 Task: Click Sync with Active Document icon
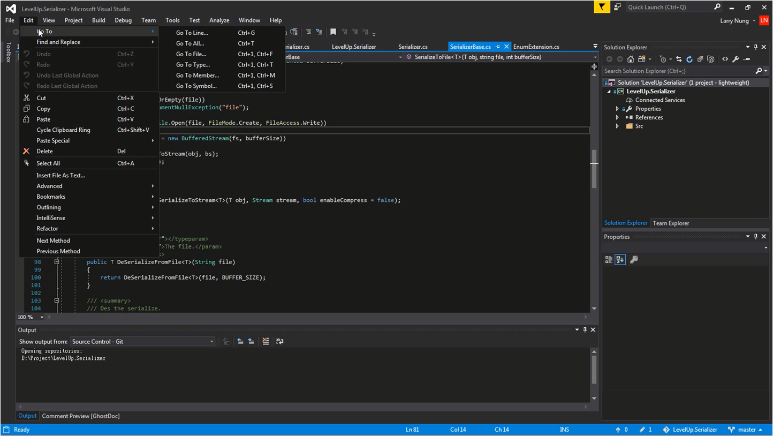pyautogui.click(x=679, y=59)
